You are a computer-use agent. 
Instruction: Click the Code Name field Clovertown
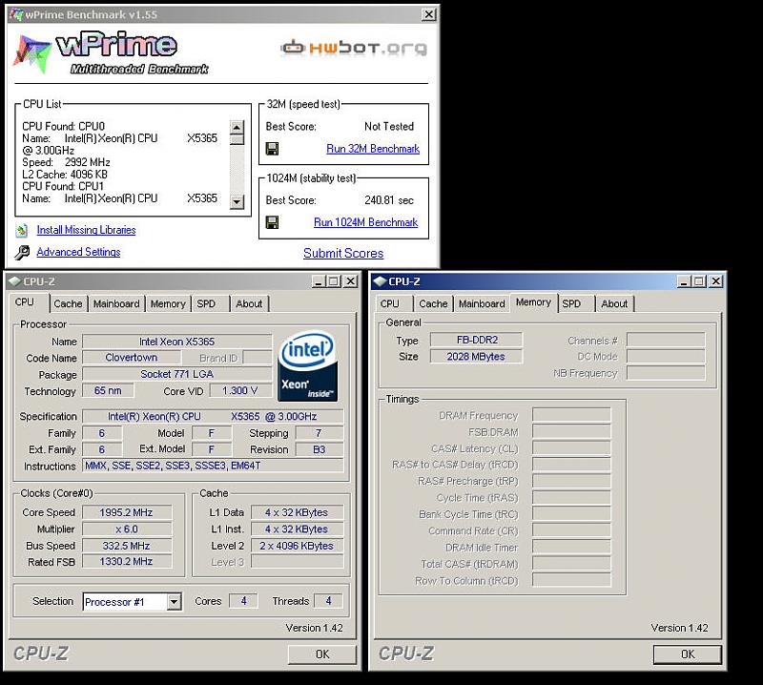tap(132, 358)
